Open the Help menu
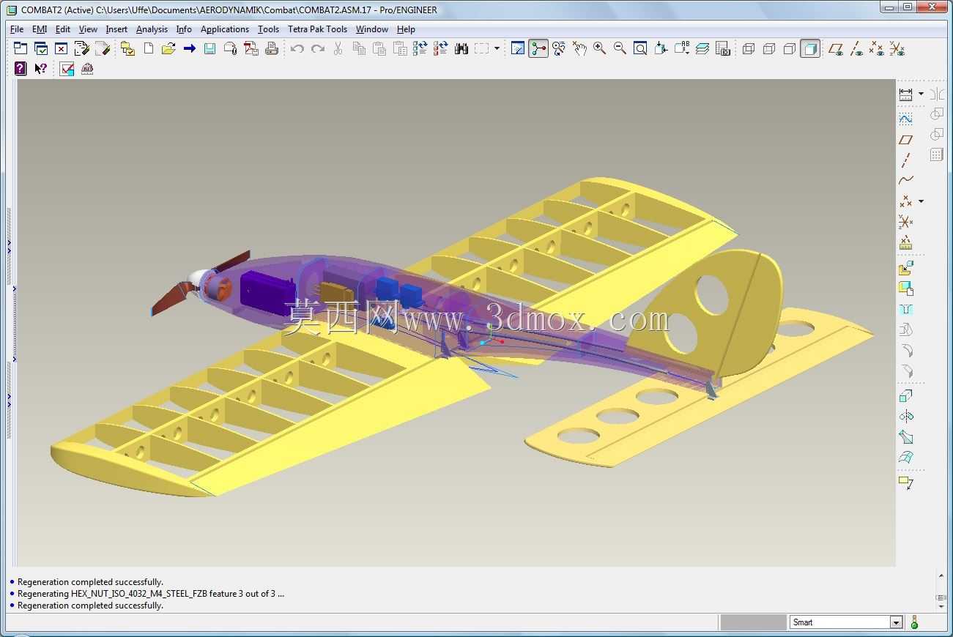 point(406,29)
